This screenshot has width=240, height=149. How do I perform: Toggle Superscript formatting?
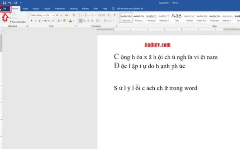click(53, 21)
